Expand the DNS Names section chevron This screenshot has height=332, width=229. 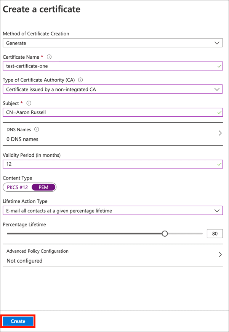220,133
